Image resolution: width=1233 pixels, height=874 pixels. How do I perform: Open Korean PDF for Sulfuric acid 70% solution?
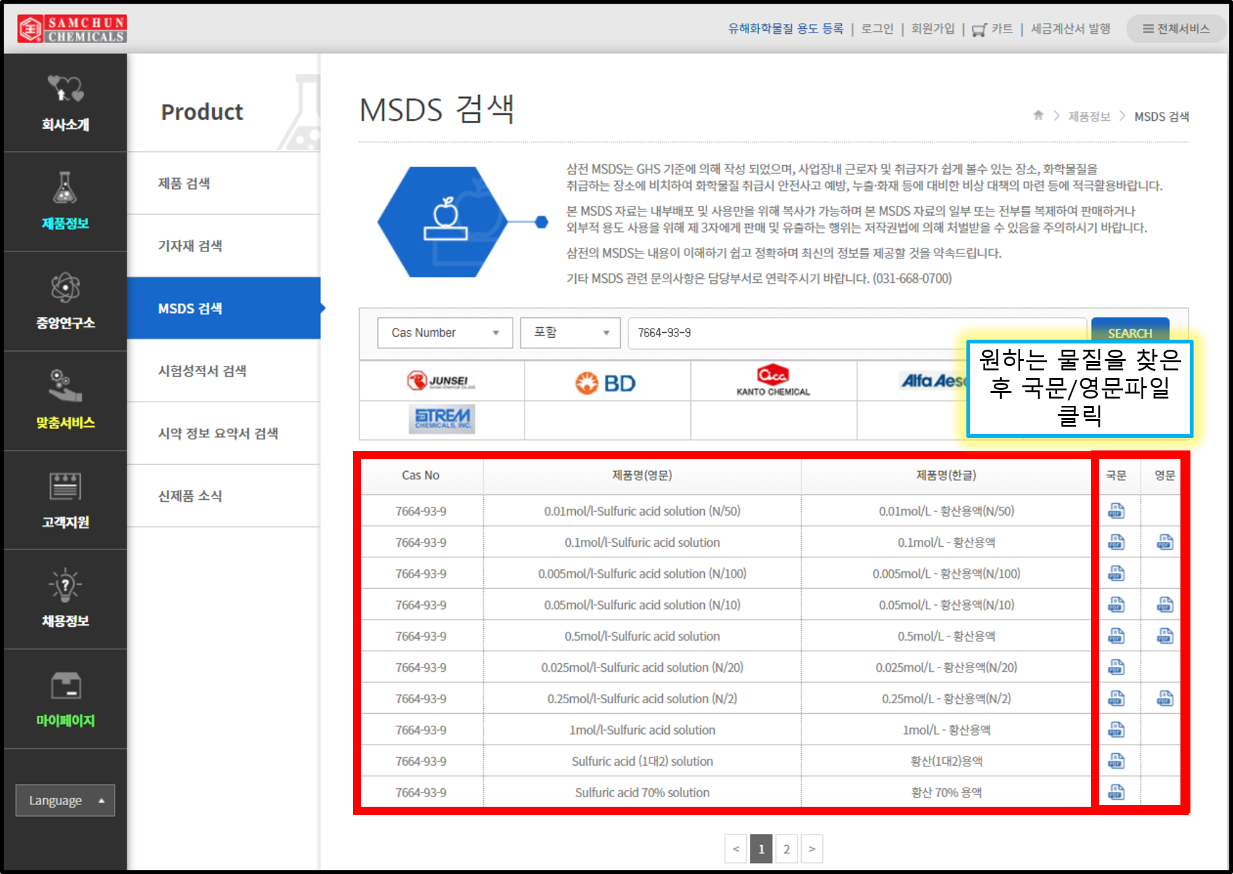pyautogui.click(x=1116, y=793)
